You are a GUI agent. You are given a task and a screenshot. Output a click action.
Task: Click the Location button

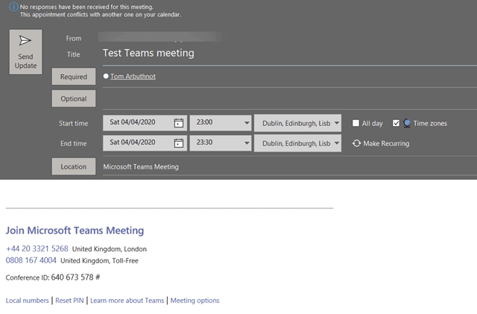coord(74,166)
